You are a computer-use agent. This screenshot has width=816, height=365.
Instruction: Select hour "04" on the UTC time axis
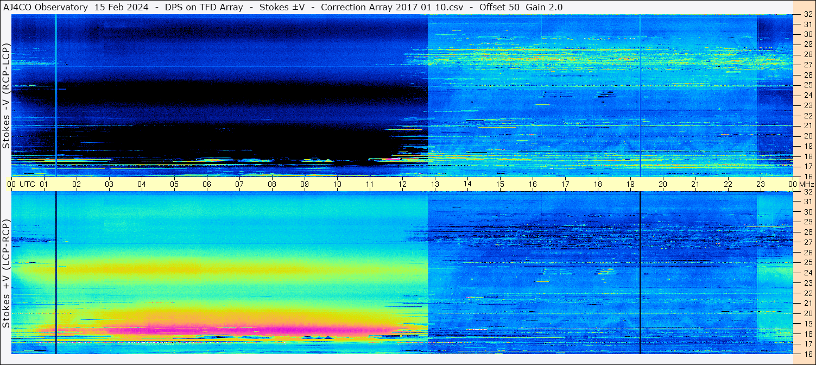[142, 184]
